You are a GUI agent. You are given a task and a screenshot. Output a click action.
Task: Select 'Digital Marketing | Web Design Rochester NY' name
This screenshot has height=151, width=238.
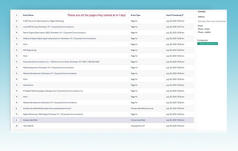53,114
